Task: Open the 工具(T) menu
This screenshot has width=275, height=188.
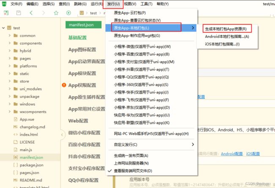Action: (146, 4)
